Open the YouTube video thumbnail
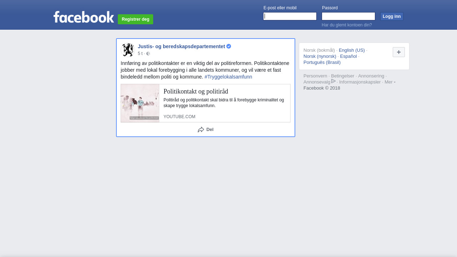This screenshot has width=457, height=257. pos(140,103)
